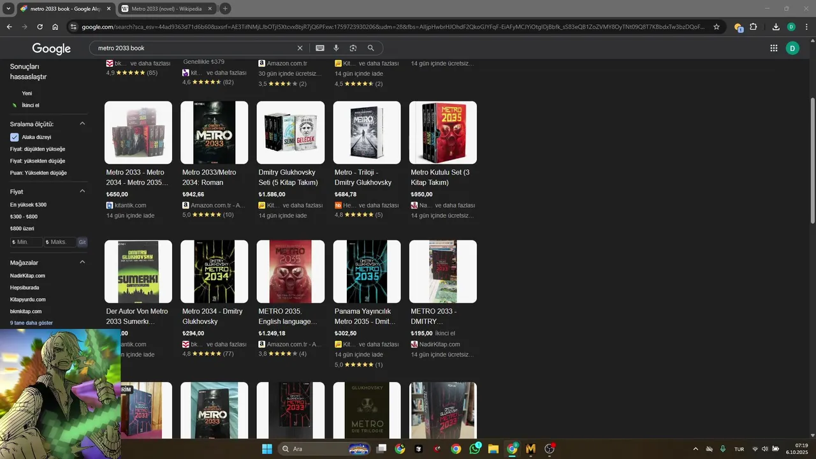The image size is (816, 459).
Task: Apply price range with Git button
Action: point(82,242)
